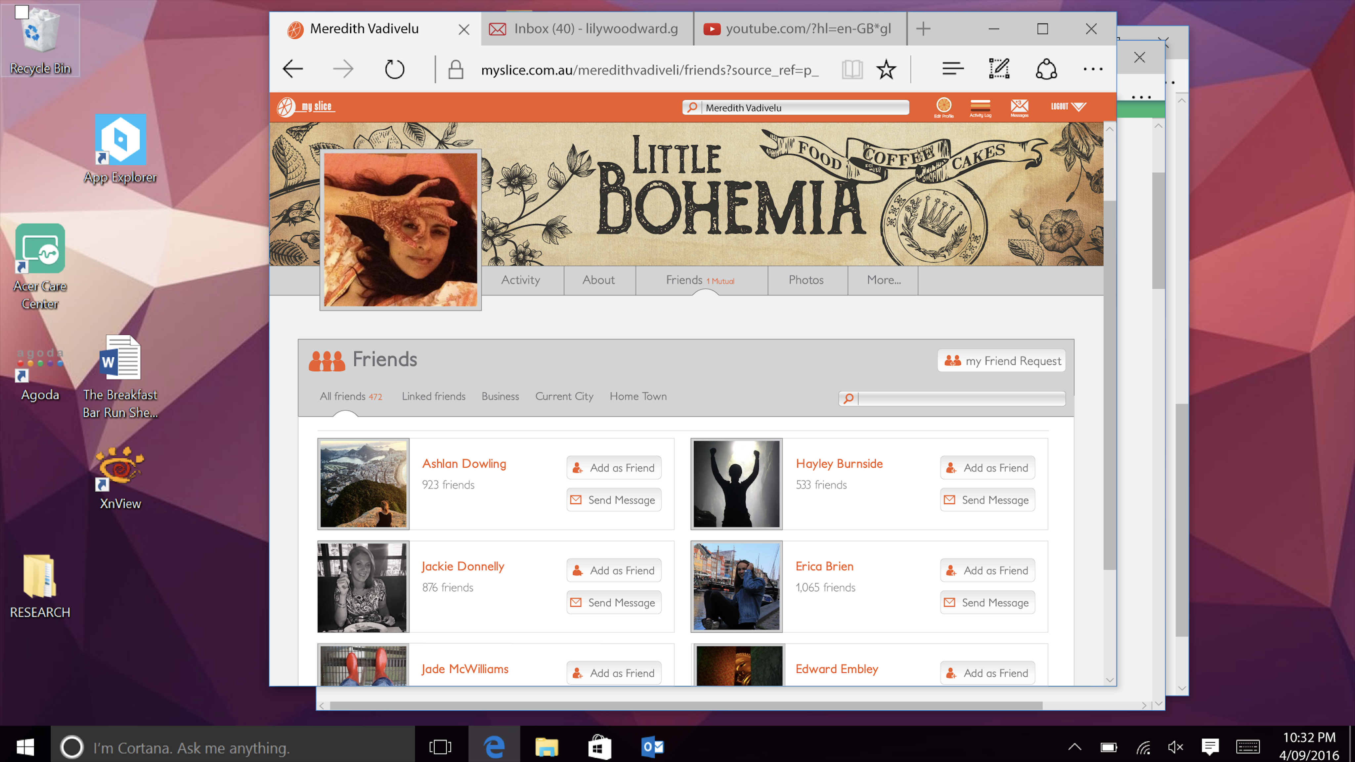The width and height of the screenshot is (1355, 762).
Task: Click the Make a Web Note icon
Action: 999,69
